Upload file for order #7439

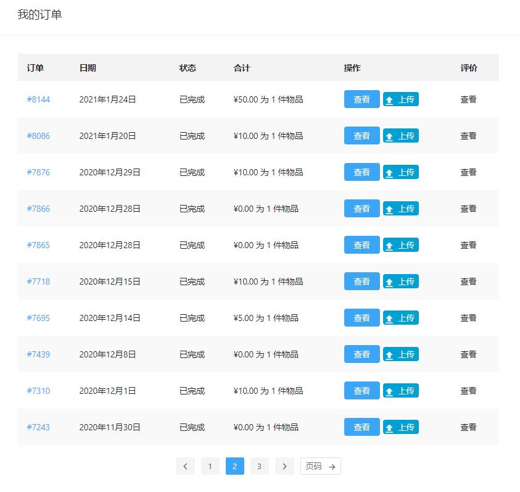pyautogui.click(x=401, y=354)
